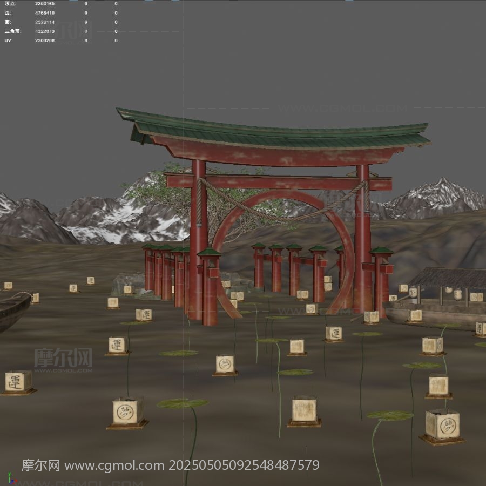Viewport: 486px width, 486px height.
Task: Click the vertex count value 2253165
Action: tap(45, 4)
